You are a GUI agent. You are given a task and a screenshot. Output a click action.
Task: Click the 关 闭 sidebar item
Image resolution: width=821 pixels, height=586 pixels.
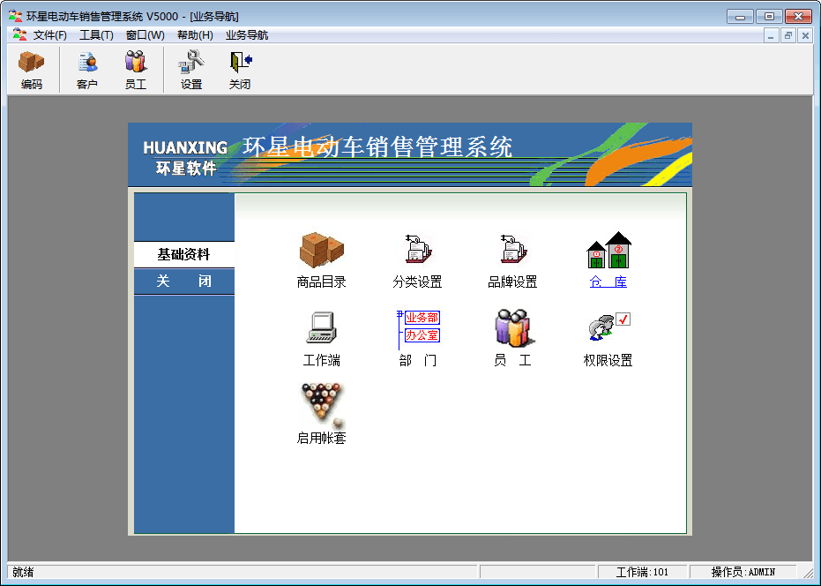pyautogui.click(x=183, y=282)
